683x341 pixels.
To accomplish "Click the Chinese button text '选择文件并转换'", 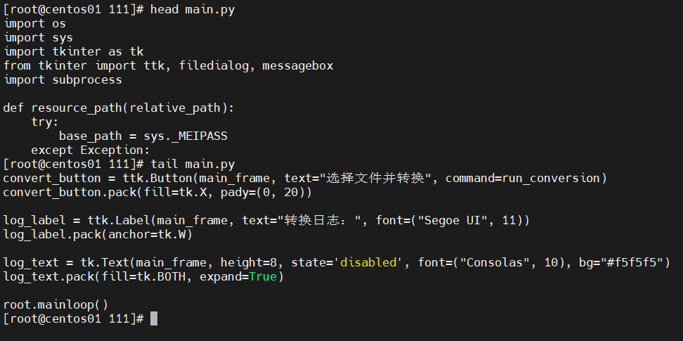I will 375,179.
